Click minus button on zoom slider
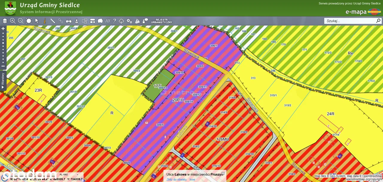The height and width of the screenshot is (182, 383). coord(3,66)
